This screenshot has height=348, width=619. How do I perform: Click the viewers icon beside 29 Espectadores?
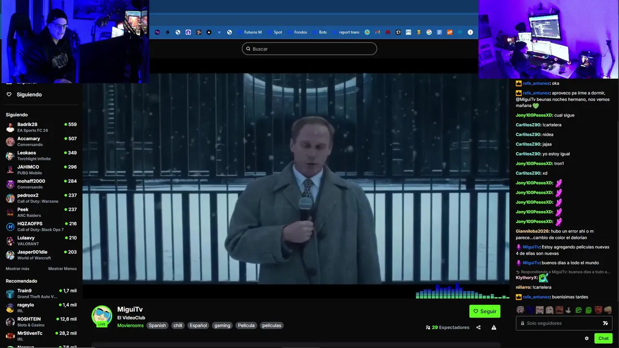pyautogui.click(x=428, y=327)
